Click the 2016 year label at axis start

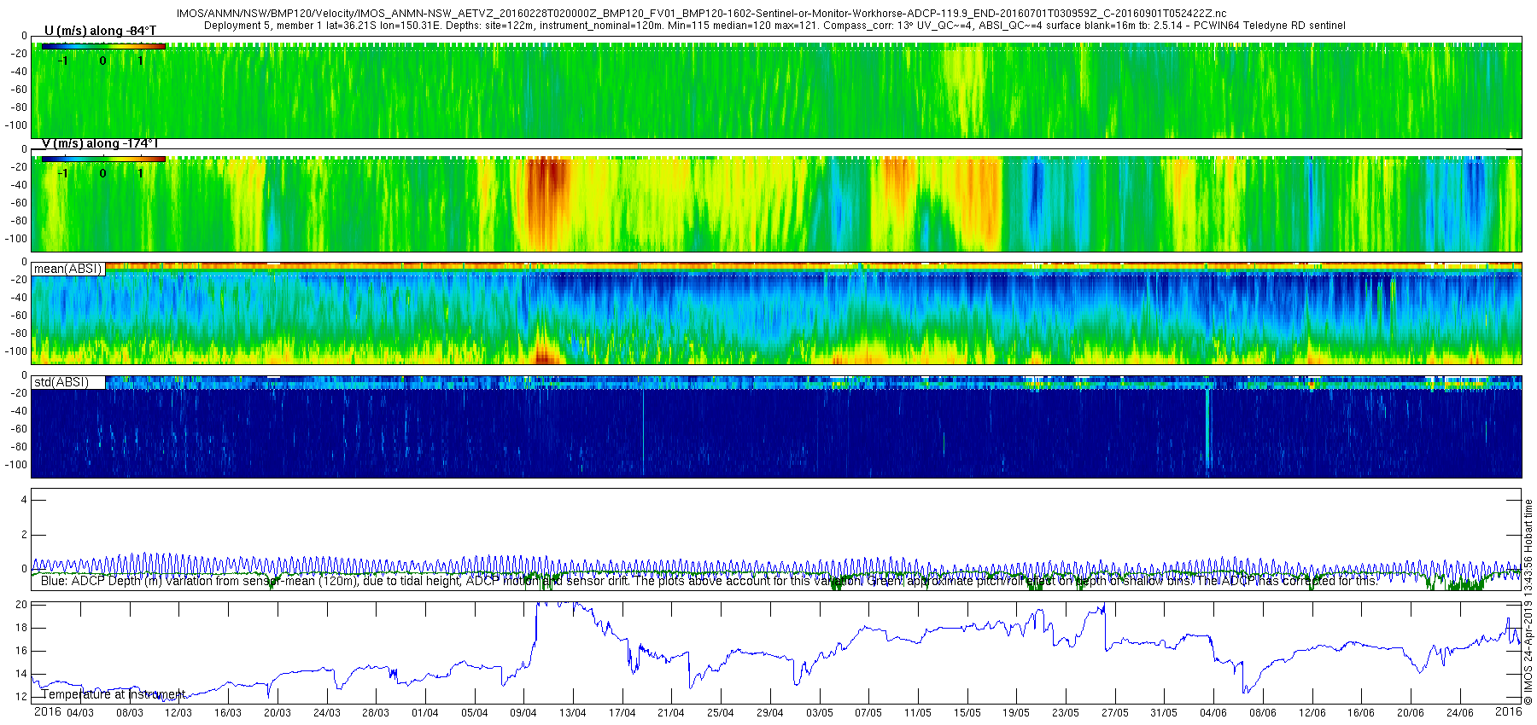point(47,711)
